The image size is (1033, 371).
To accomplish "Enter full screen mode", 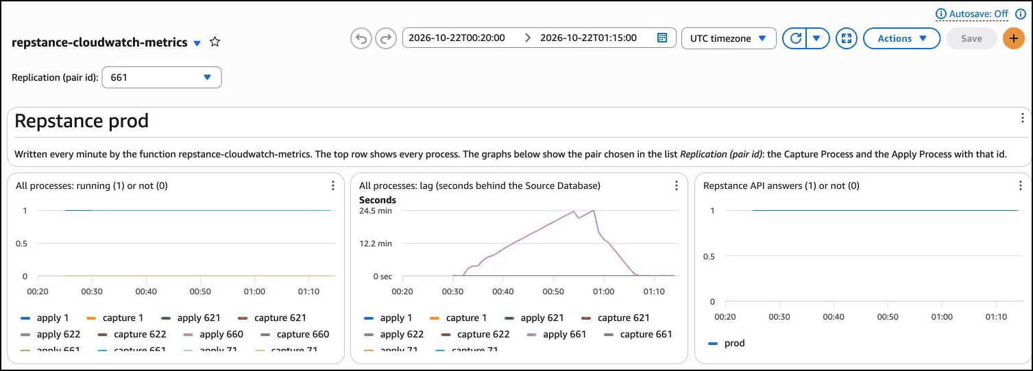I will (x=847, y=38).
